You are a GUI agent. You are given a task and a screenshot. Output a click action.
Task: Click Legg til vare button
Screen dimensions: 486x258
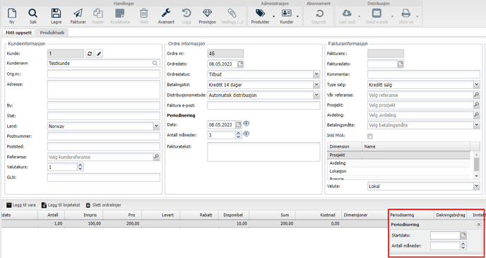click(x=21, y=205)
